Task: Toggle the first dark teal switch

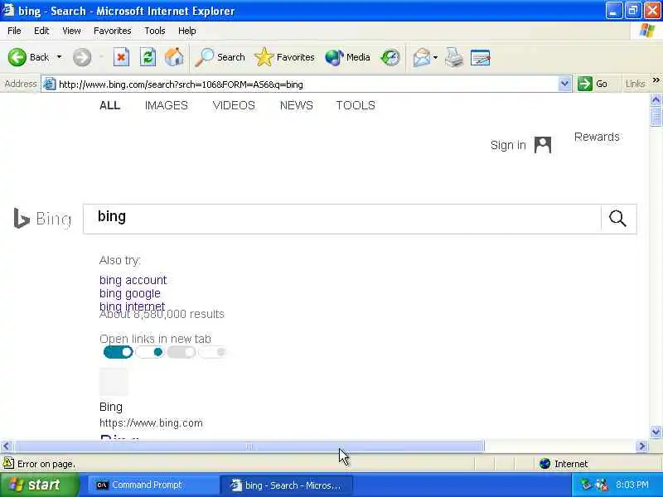Action: (x=118, y=352)
